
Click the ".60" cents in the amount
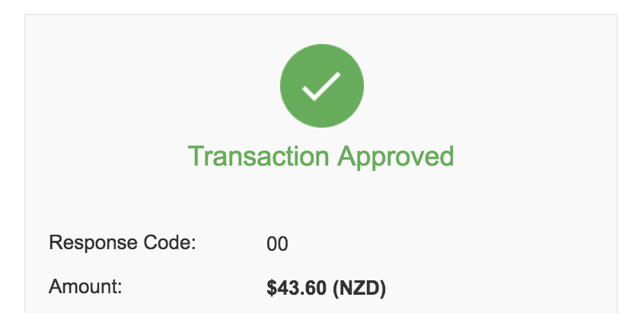tap(317, 289)
